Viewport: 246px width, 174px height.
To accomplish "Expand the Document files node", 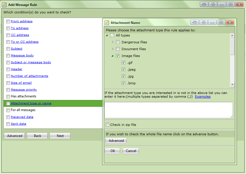I will point(113,49).
